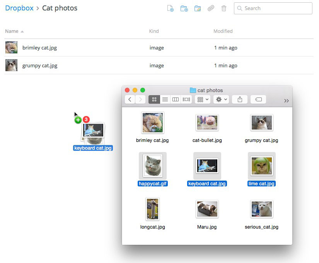
Task: Select icon view in the Finder window
Action: click(154, 99)
